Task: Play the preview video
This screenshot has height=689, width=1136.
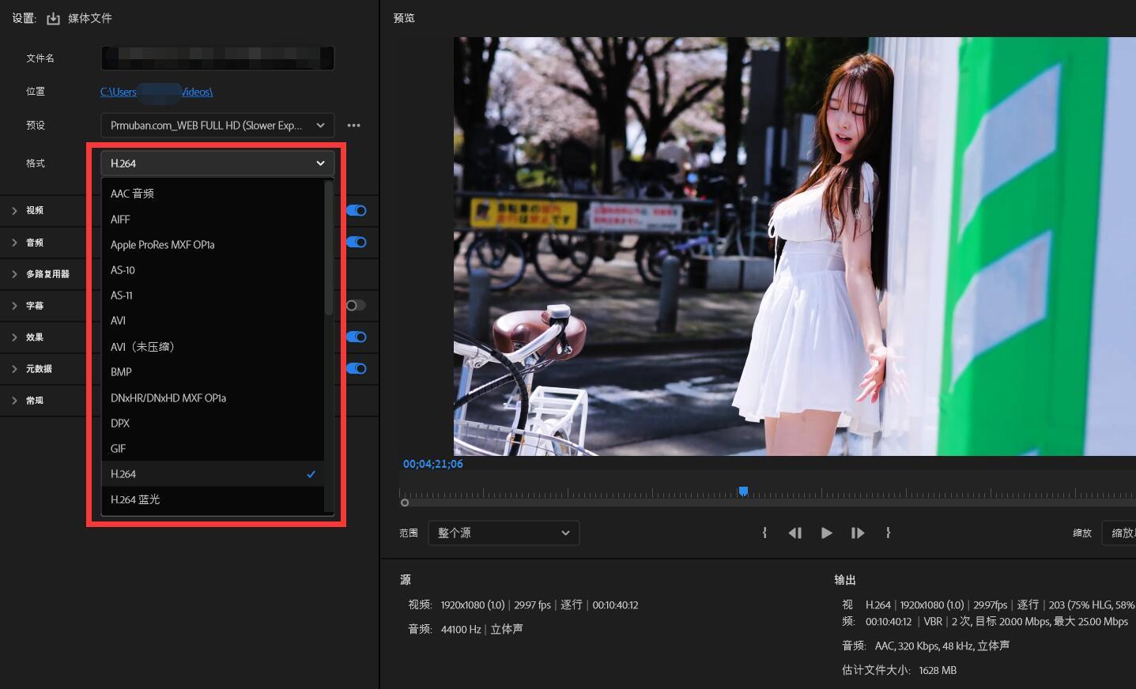Action: (x=826, y=533)
